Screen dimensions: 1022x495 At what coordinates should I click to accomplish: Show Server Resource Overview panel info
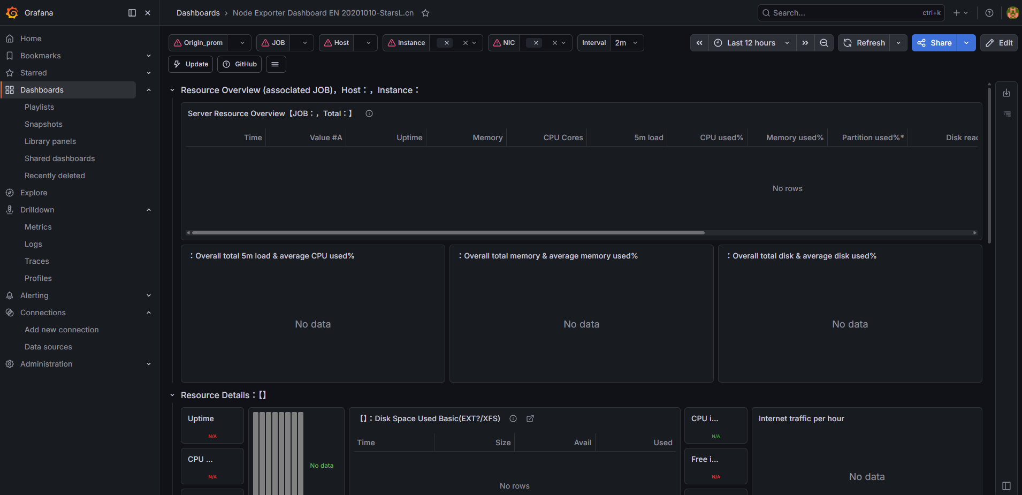(369, 113)
